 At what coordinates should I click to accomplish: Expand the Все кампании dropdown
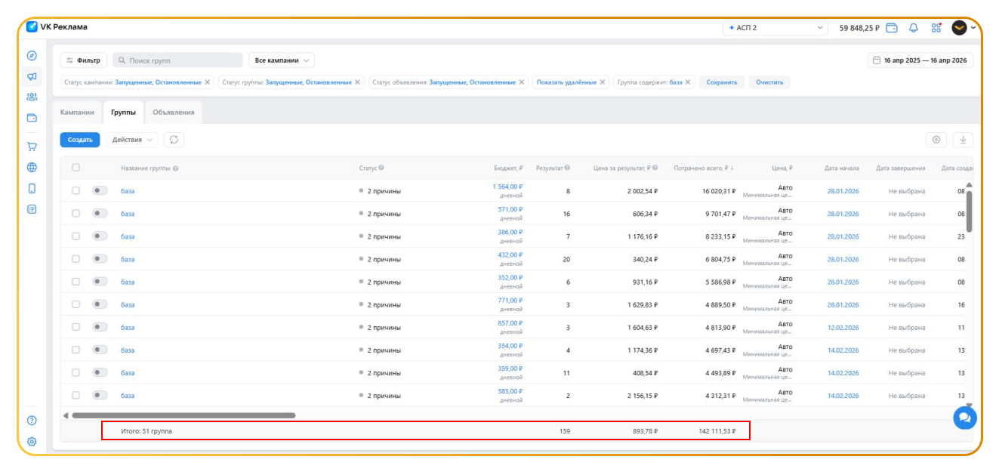pos(282,60)
